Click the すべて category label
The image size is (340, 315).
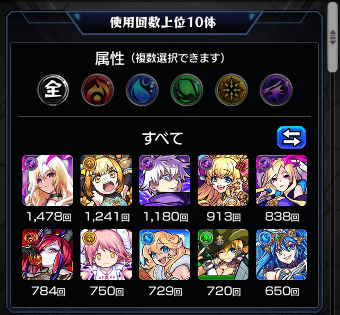click(163, 138)
